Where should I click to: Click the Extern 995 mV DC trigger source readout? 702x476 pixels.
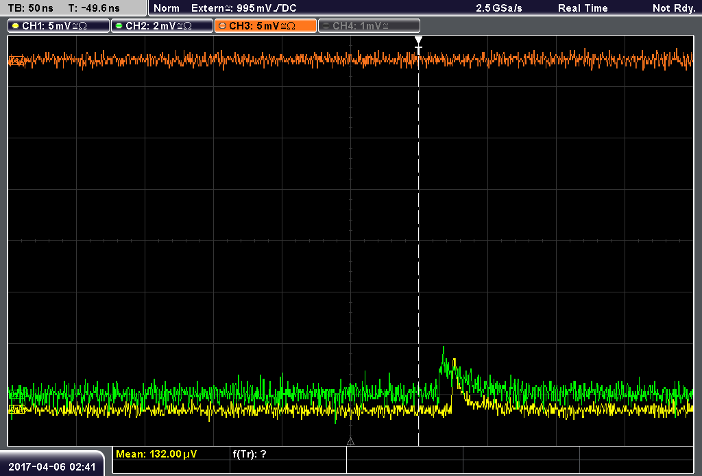pos(244,8)
